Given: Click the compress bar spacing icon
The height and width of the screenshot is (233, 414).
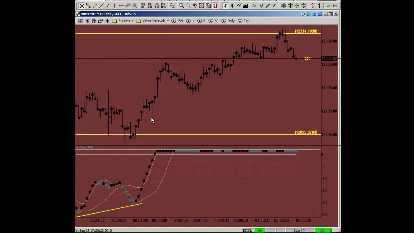Looking at the screenshot, I should point(335,6).
